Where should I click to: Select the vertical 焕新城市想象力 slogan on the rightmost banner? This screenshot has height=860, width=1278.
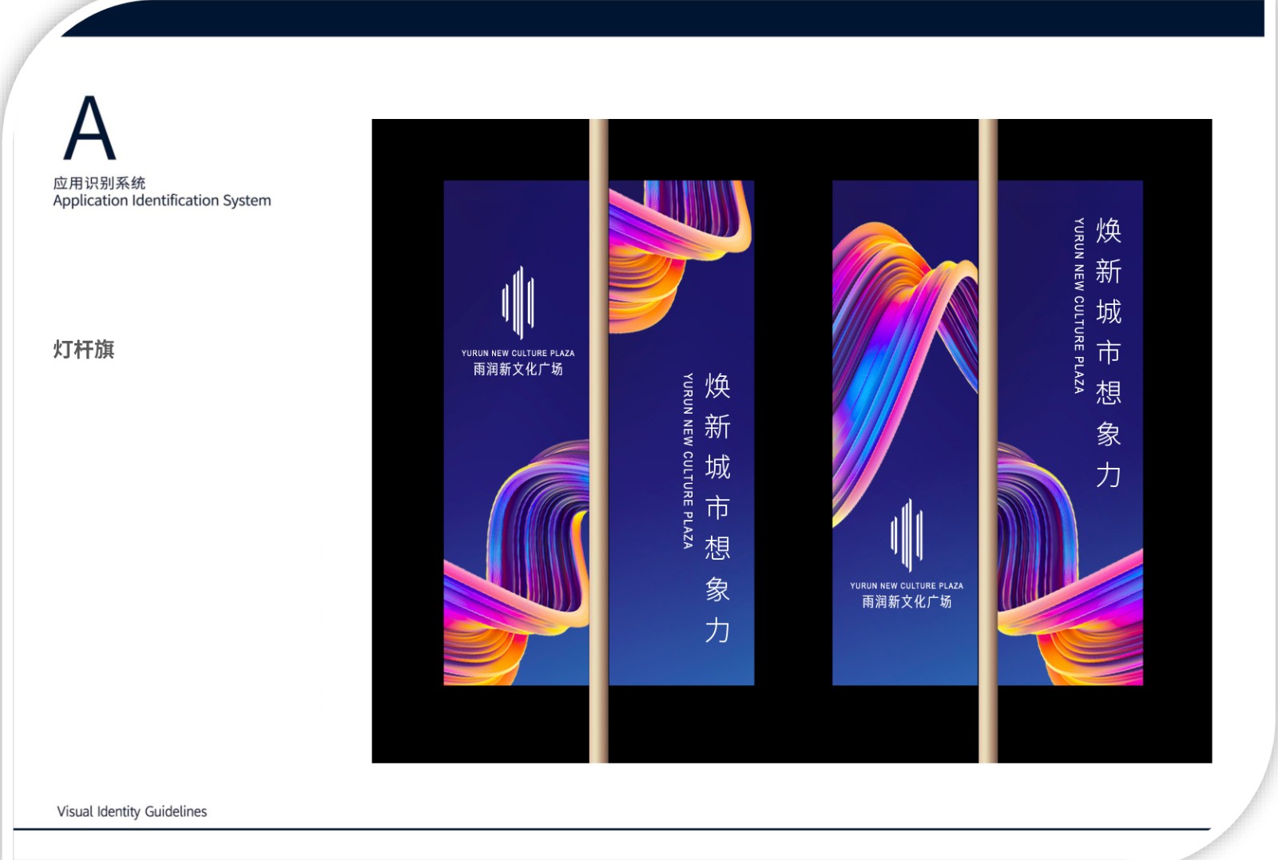click(1108, 352)
